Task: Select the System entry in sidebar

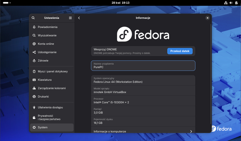Action: [x=52, y=127]
